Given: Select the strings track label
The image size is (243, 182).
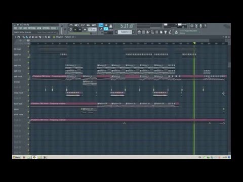Looking at the screenshot, I should (17, 82).
